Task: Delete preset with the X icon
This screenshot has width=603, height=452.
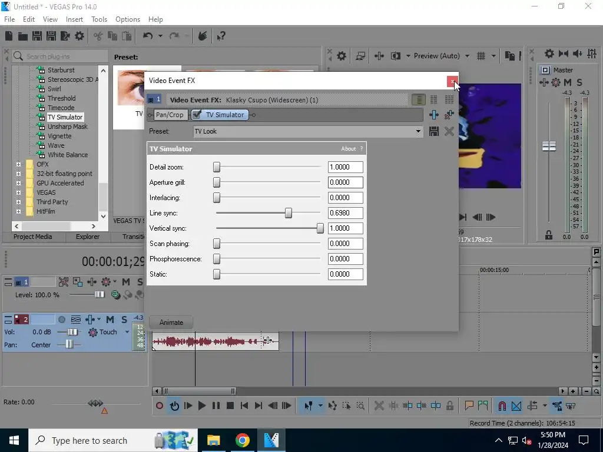Action: point(449,131)
